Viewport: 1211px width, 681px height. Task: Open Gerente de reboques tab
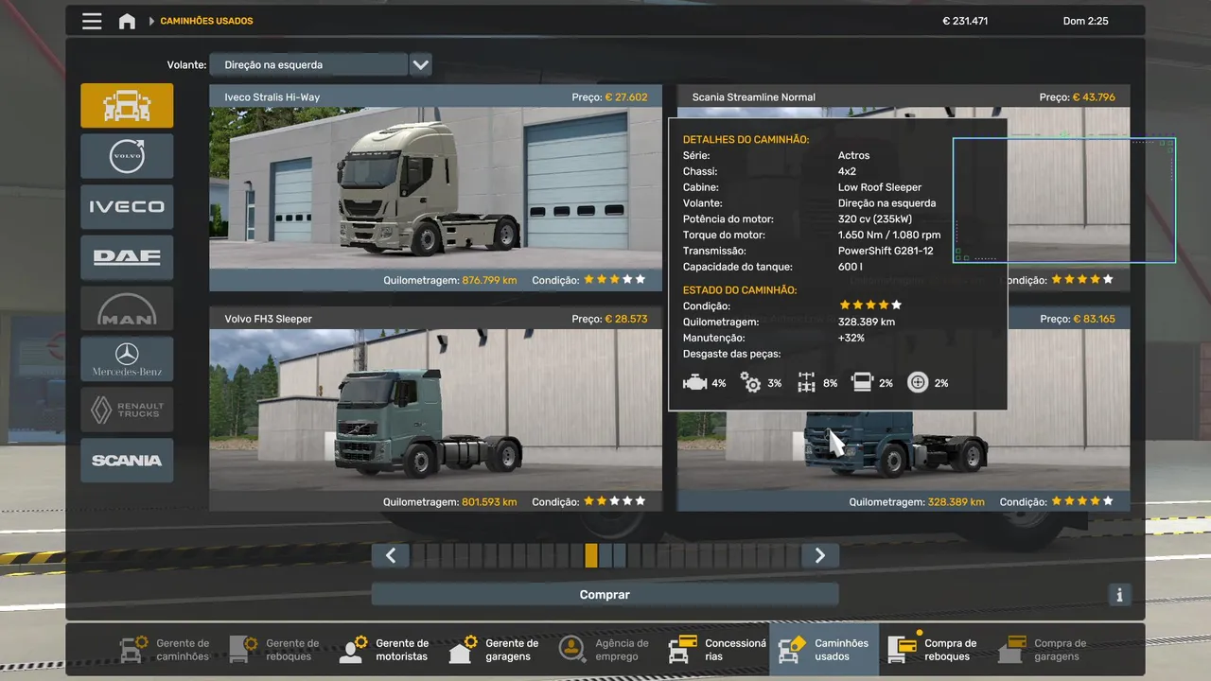click(x=274, y=650)
